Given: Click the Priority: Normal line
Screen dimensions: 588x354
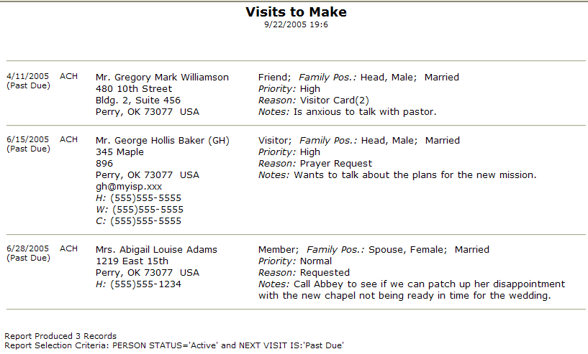Looking at the screenshot, I should (x=295, y=261).
